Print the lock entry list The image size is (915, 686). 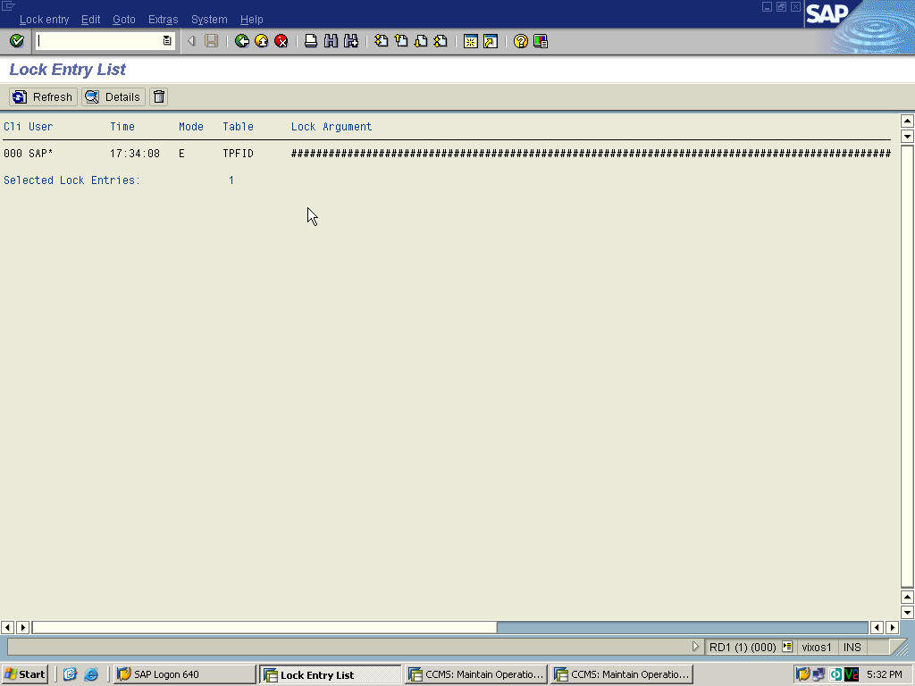click(310, 40)
